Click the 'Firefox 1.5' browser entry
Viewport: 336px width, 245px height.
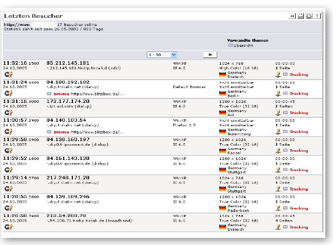pos(184,125)
